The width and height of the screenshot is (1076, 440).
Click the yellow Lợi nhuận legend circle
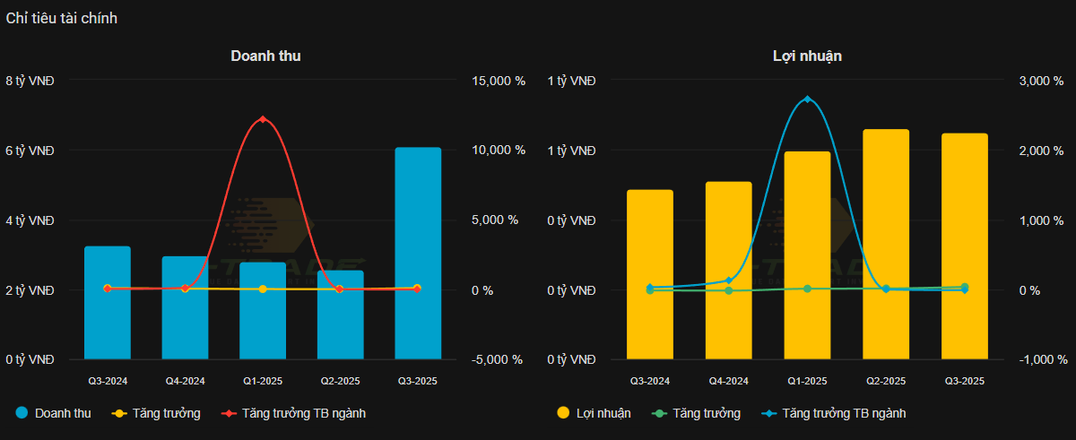563,413
